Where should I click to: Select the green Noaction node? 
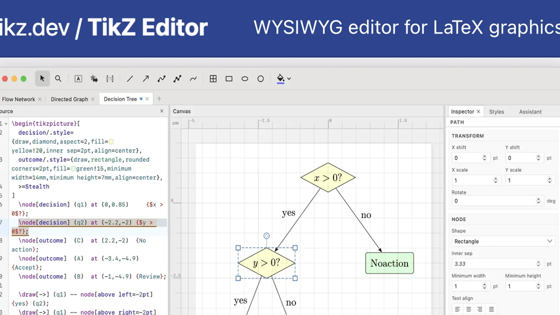(x=390, y=263)
